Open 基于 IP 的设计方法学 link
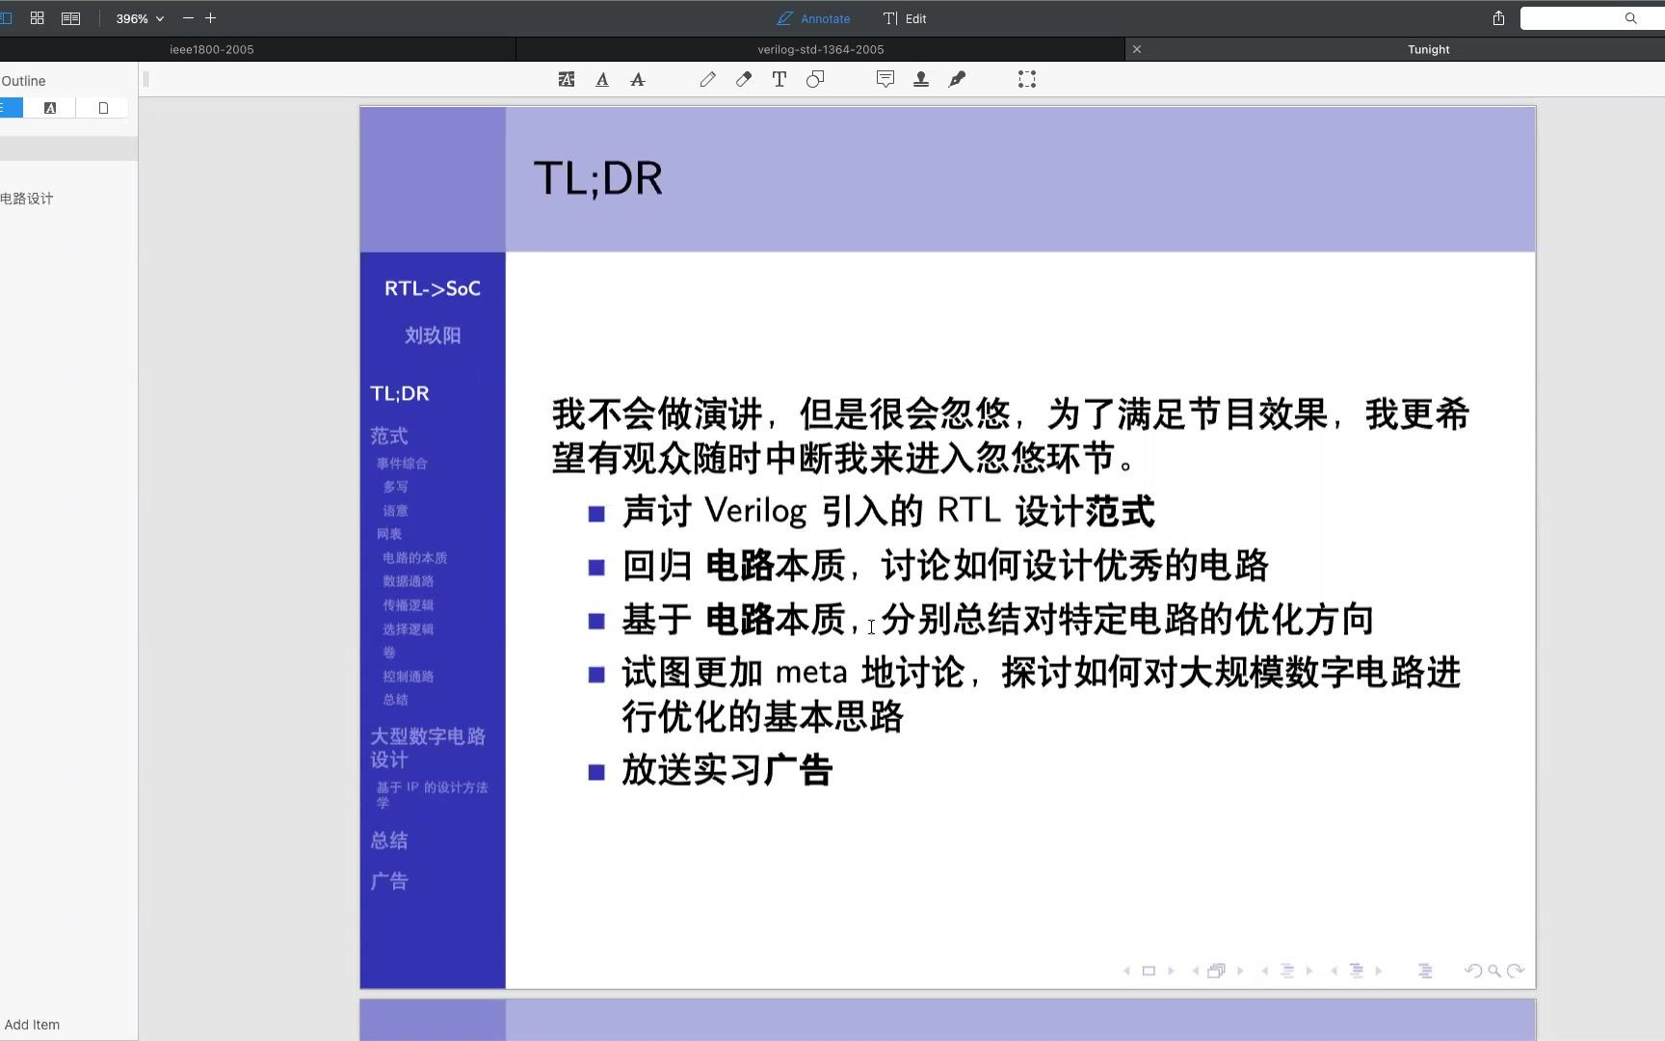The width and height of the screenshot is (1665, 1041). click(432, 794)
